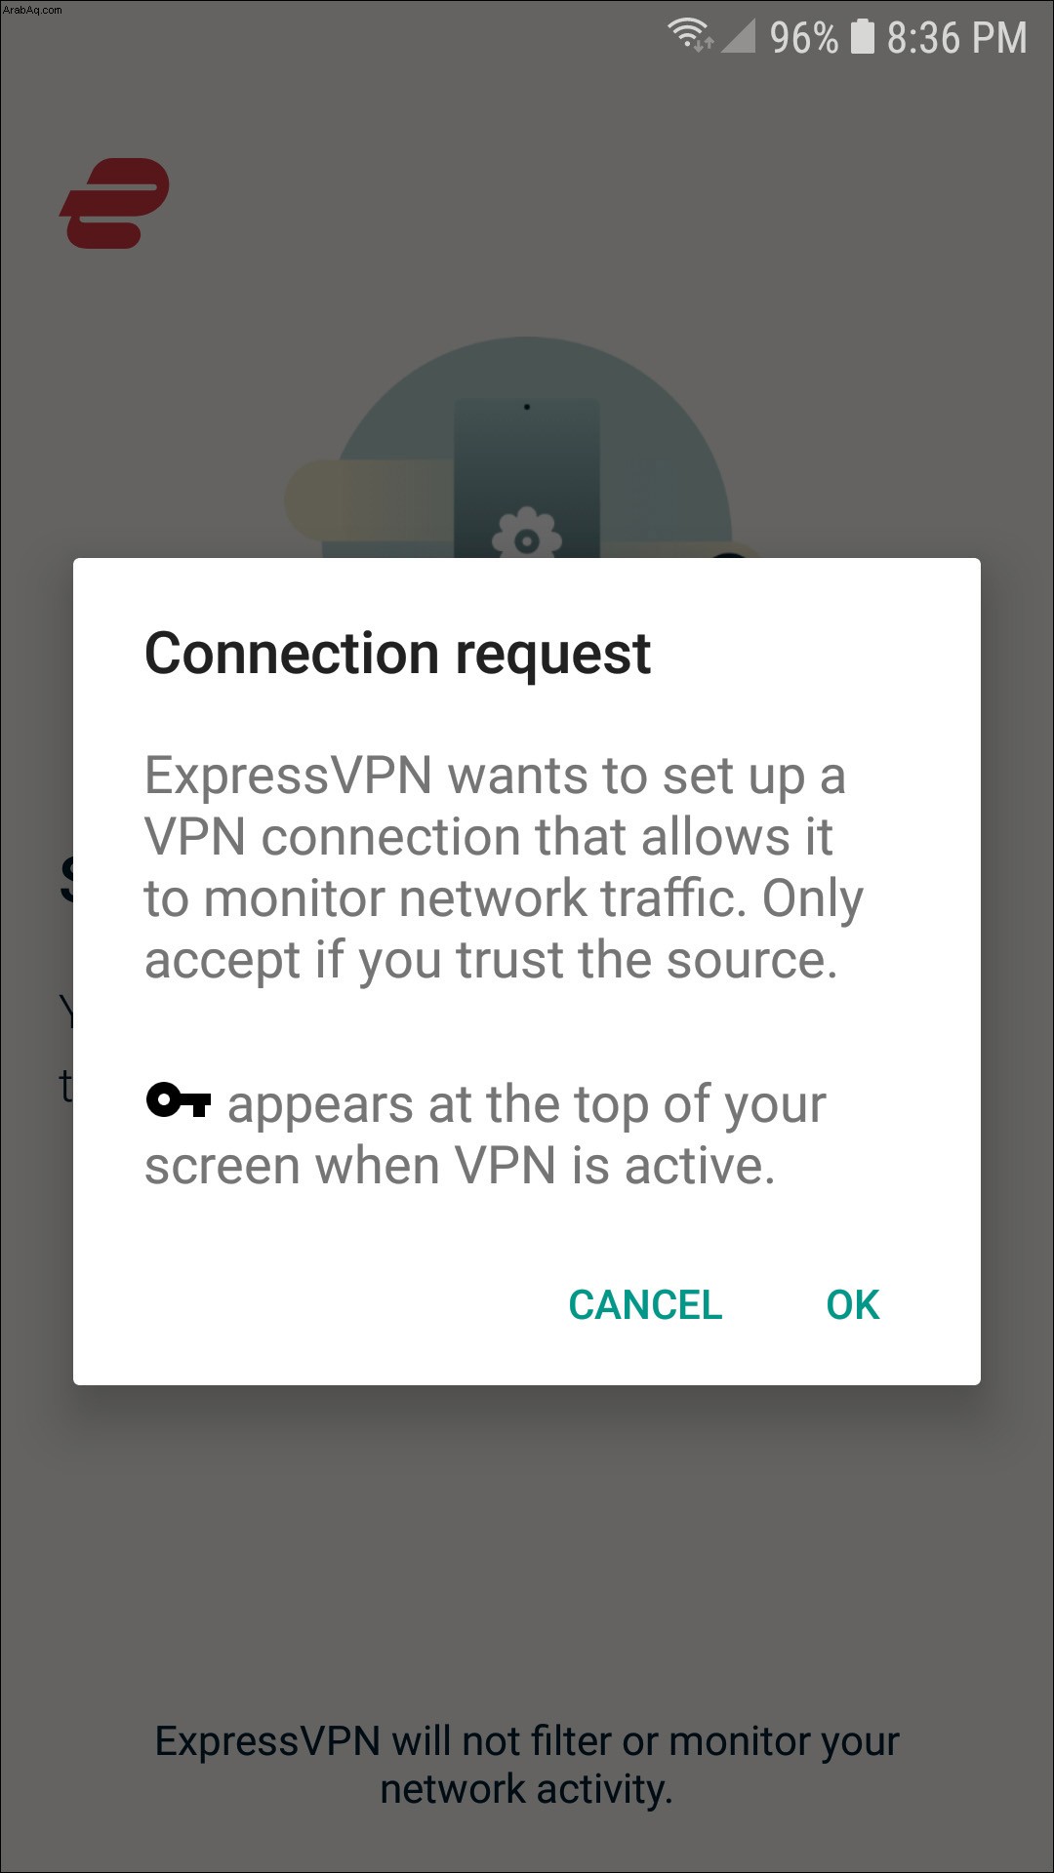Tap the phone illustration behind the dialog
Viewport: 1054px width, 1873px height.
point(527,478)
